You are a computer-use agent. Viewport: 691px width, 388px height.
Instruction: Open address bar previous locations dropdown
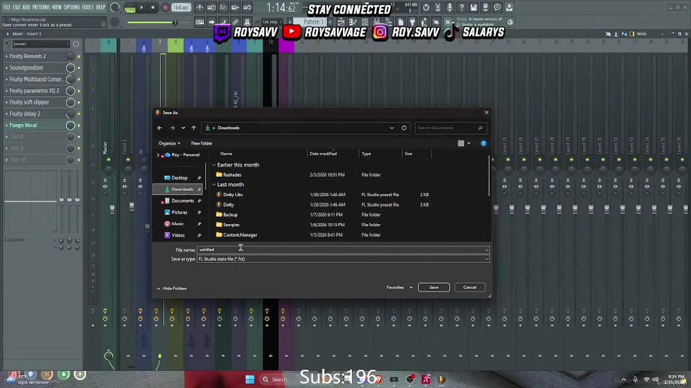(x=392, y=128)
